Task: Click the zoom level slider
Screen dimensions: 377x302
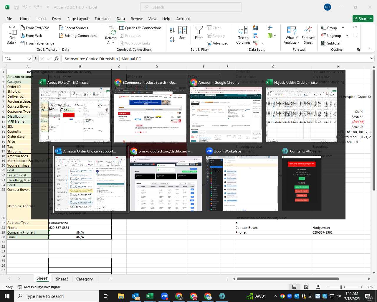Action: [x=341, y=287]
